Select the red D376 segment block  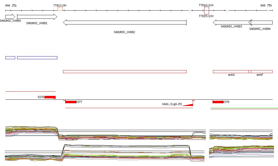50,97
